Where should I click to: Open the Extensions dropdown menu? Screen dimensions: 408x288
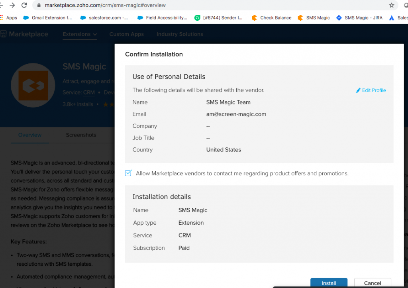(79, 34)
